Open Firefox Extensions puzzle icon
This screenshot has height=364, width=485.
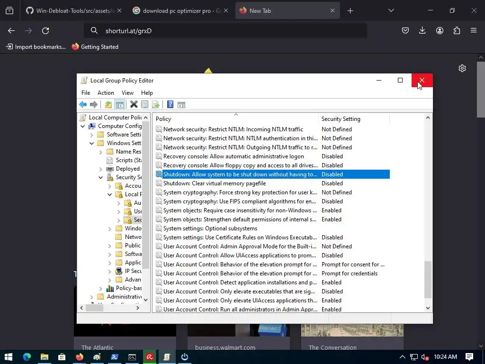(x=457, y=31)
